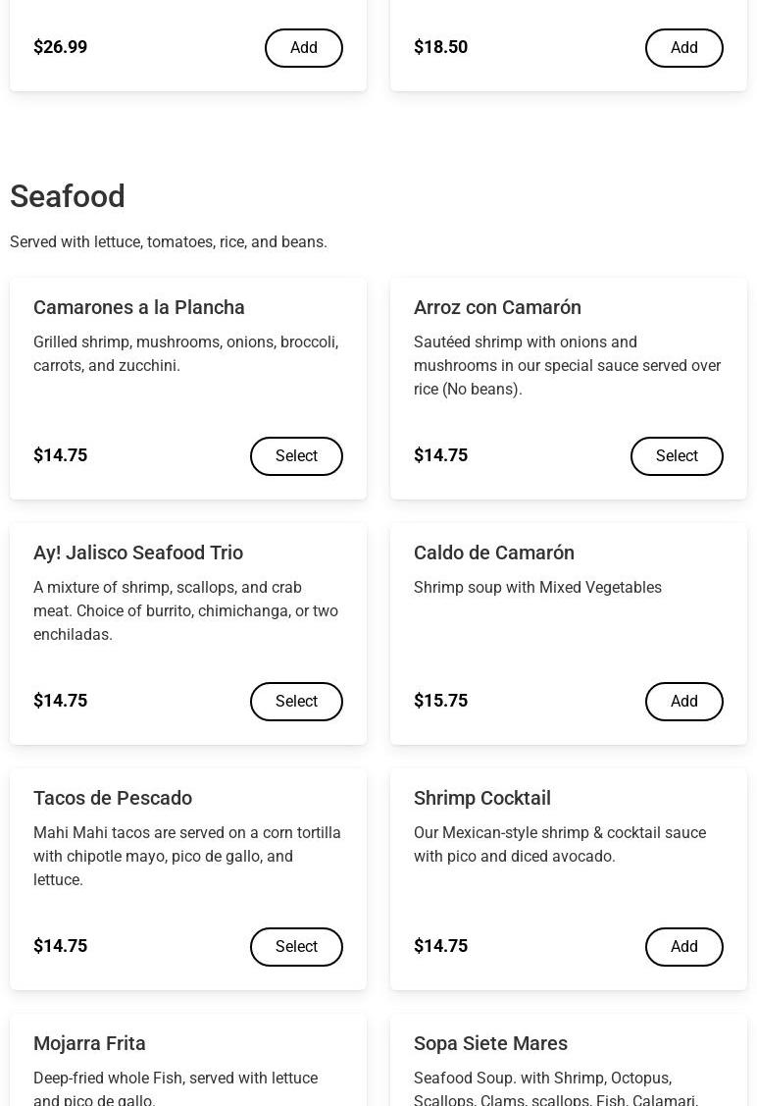Click the Shrimp Cocktail item name
This screenshot has height=1106, width=757.
coord(482,798)
